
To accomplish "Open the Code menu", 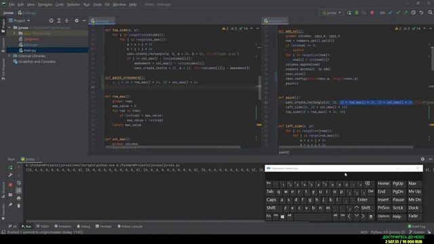I will pyautogui.click(x=60, y=5).
